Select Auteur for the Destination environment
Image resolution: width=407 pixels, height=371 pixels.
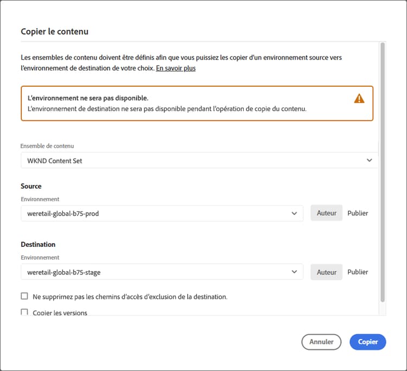(x=327, y=272)
